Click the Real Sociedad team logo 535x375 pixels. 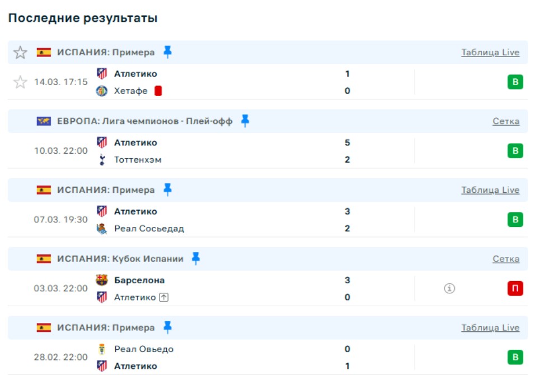102,229
